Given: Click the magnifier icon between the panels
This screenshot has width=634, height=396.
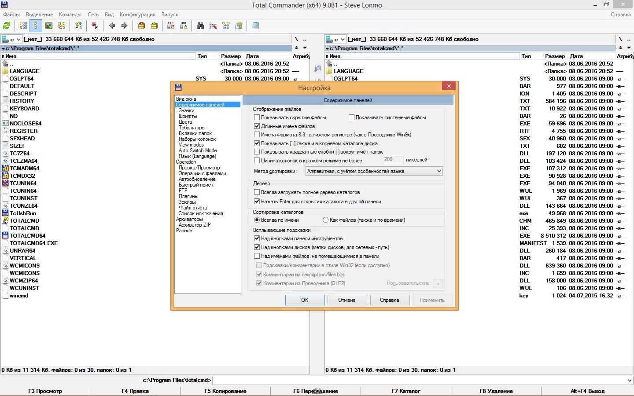Looking at the screenshot, I should [x=317, y=69].
